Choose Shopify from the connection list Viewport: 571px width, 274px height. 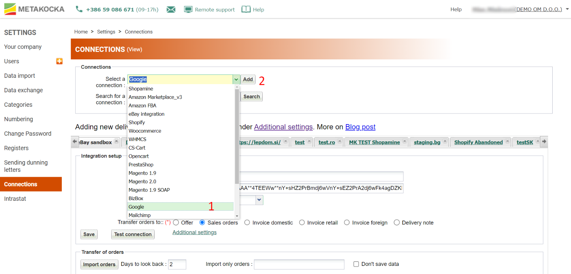181,122
